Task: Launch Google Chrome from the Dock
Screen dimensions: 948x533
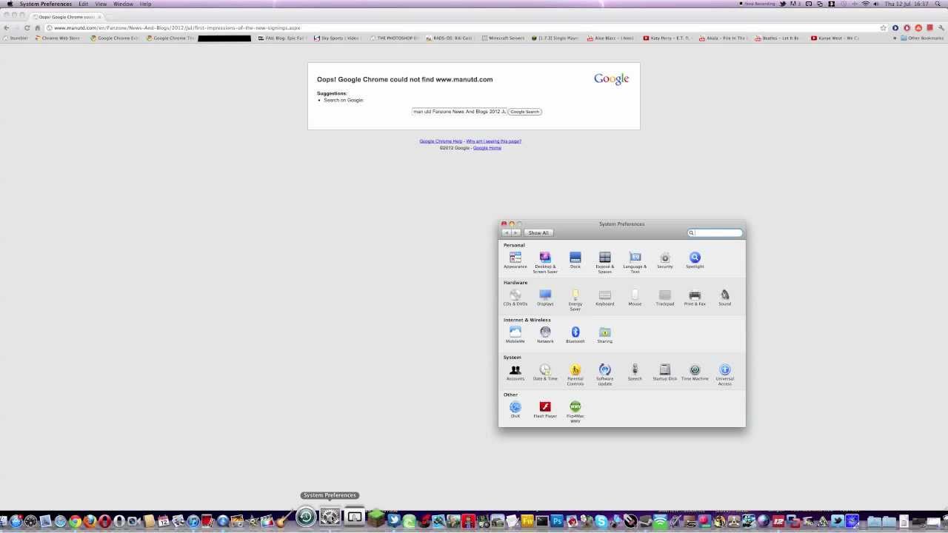Action: pos(75,521)
